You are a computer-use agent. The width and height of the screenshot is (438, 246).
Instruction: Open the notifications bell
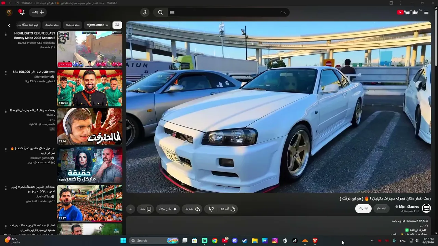pos(22,12)
